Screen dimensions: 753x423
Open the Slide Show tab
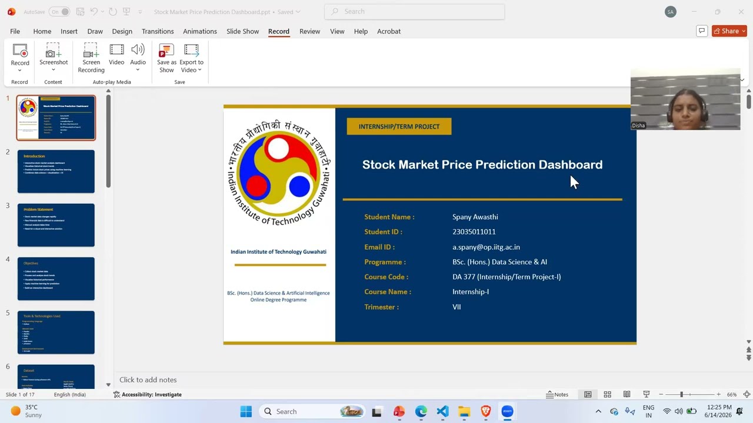(242, 31)
